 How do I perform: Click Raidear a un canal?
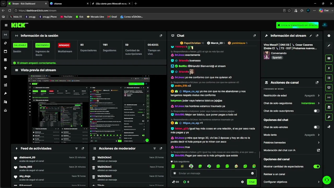click(274, 174)
